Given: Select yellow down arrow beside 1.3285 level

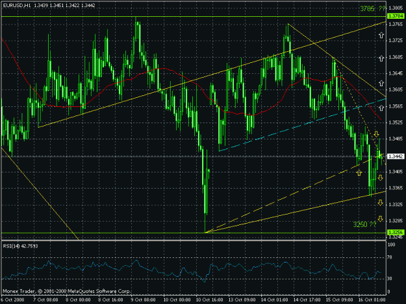Looking at the screenshot, I should (x=380, y=219).
